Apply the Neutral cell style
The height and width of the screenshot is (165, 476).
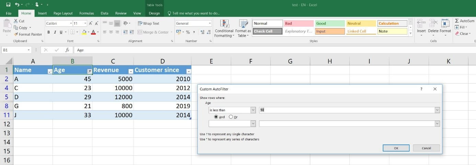click(x=361, y=23)
